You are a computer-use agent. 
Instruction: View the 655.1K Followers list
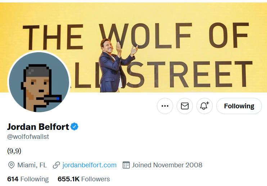click(83, 179)
